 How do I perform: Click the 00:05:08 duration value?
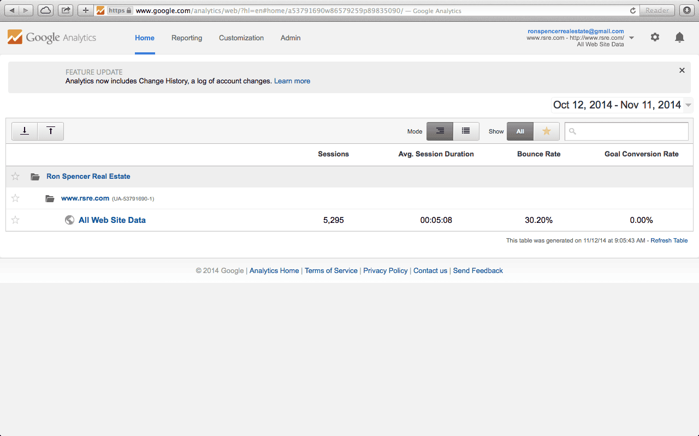pos(436,220)
